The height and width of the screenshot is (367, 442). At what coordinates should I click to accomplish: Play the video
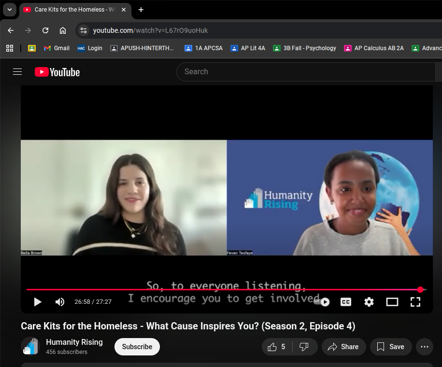coord(38,302)
